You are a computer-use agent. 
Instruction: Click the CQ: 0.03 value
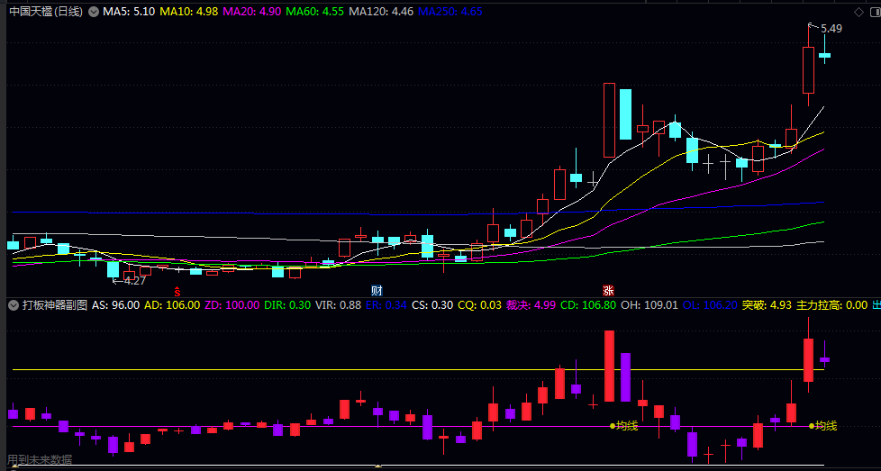479,305
